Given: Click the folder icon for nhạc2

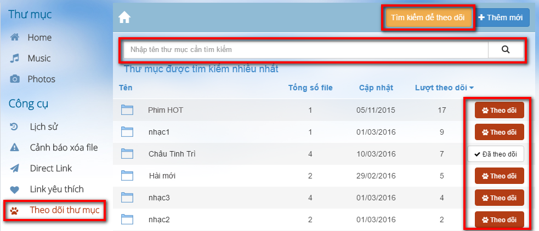Looking at the screenshot, I should (x=127, y=220).
